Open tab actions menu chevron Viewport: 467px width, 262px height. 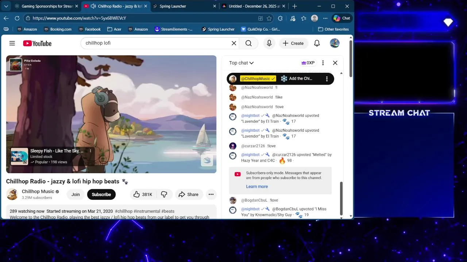[6, 6]
